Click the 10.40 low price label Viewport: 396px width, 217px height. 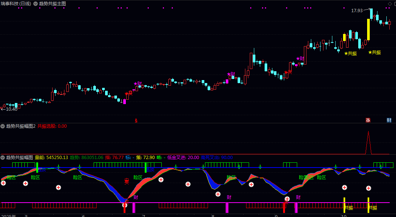tap(11, 109)
